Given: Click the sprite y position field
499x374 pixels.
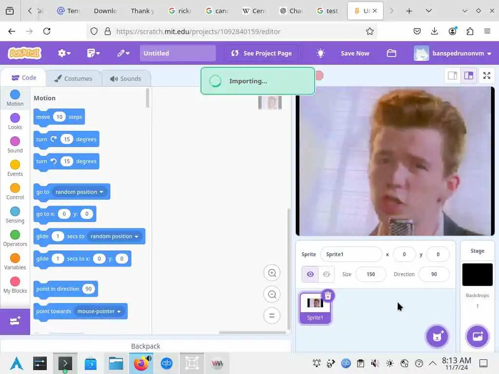Looking at the screenshot, I should (x=438, y=254).
